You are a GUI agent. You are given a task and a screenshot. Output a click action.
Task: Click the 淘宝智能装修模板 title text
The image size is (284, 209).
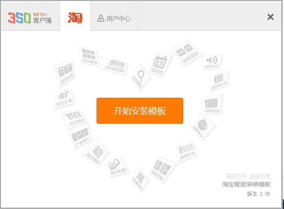pyautogui.click(x=246, y=184)
